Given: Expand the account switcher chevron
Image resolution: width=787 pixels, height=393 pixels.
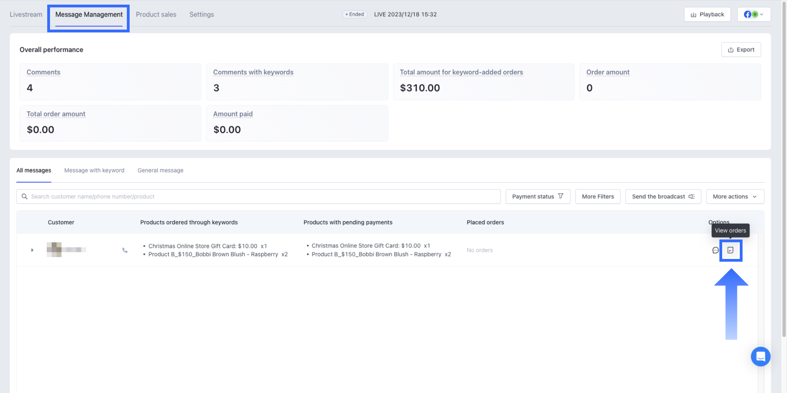Looking at the screenshot, I should (x=762, y=14).
